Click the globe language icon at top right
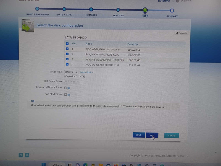Image resolution: width=221 pixels, height=166 pixels. pyautogui.click(x=178, y=1)
